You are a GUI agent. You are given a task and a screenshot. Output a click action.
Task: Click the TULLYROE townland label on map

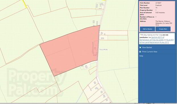(103, 50)
